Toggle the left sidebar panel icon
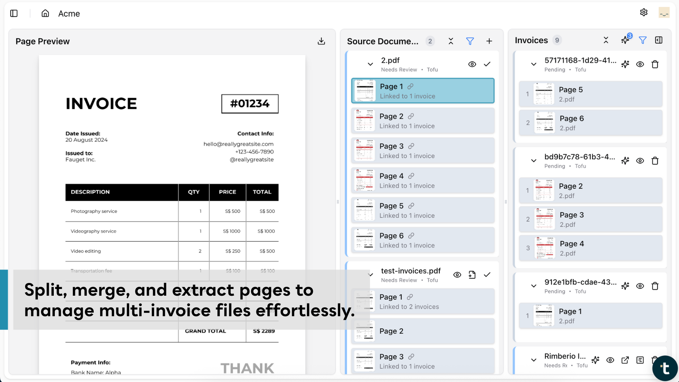Viewport: 679px width, 382px height. pos(14,13)
